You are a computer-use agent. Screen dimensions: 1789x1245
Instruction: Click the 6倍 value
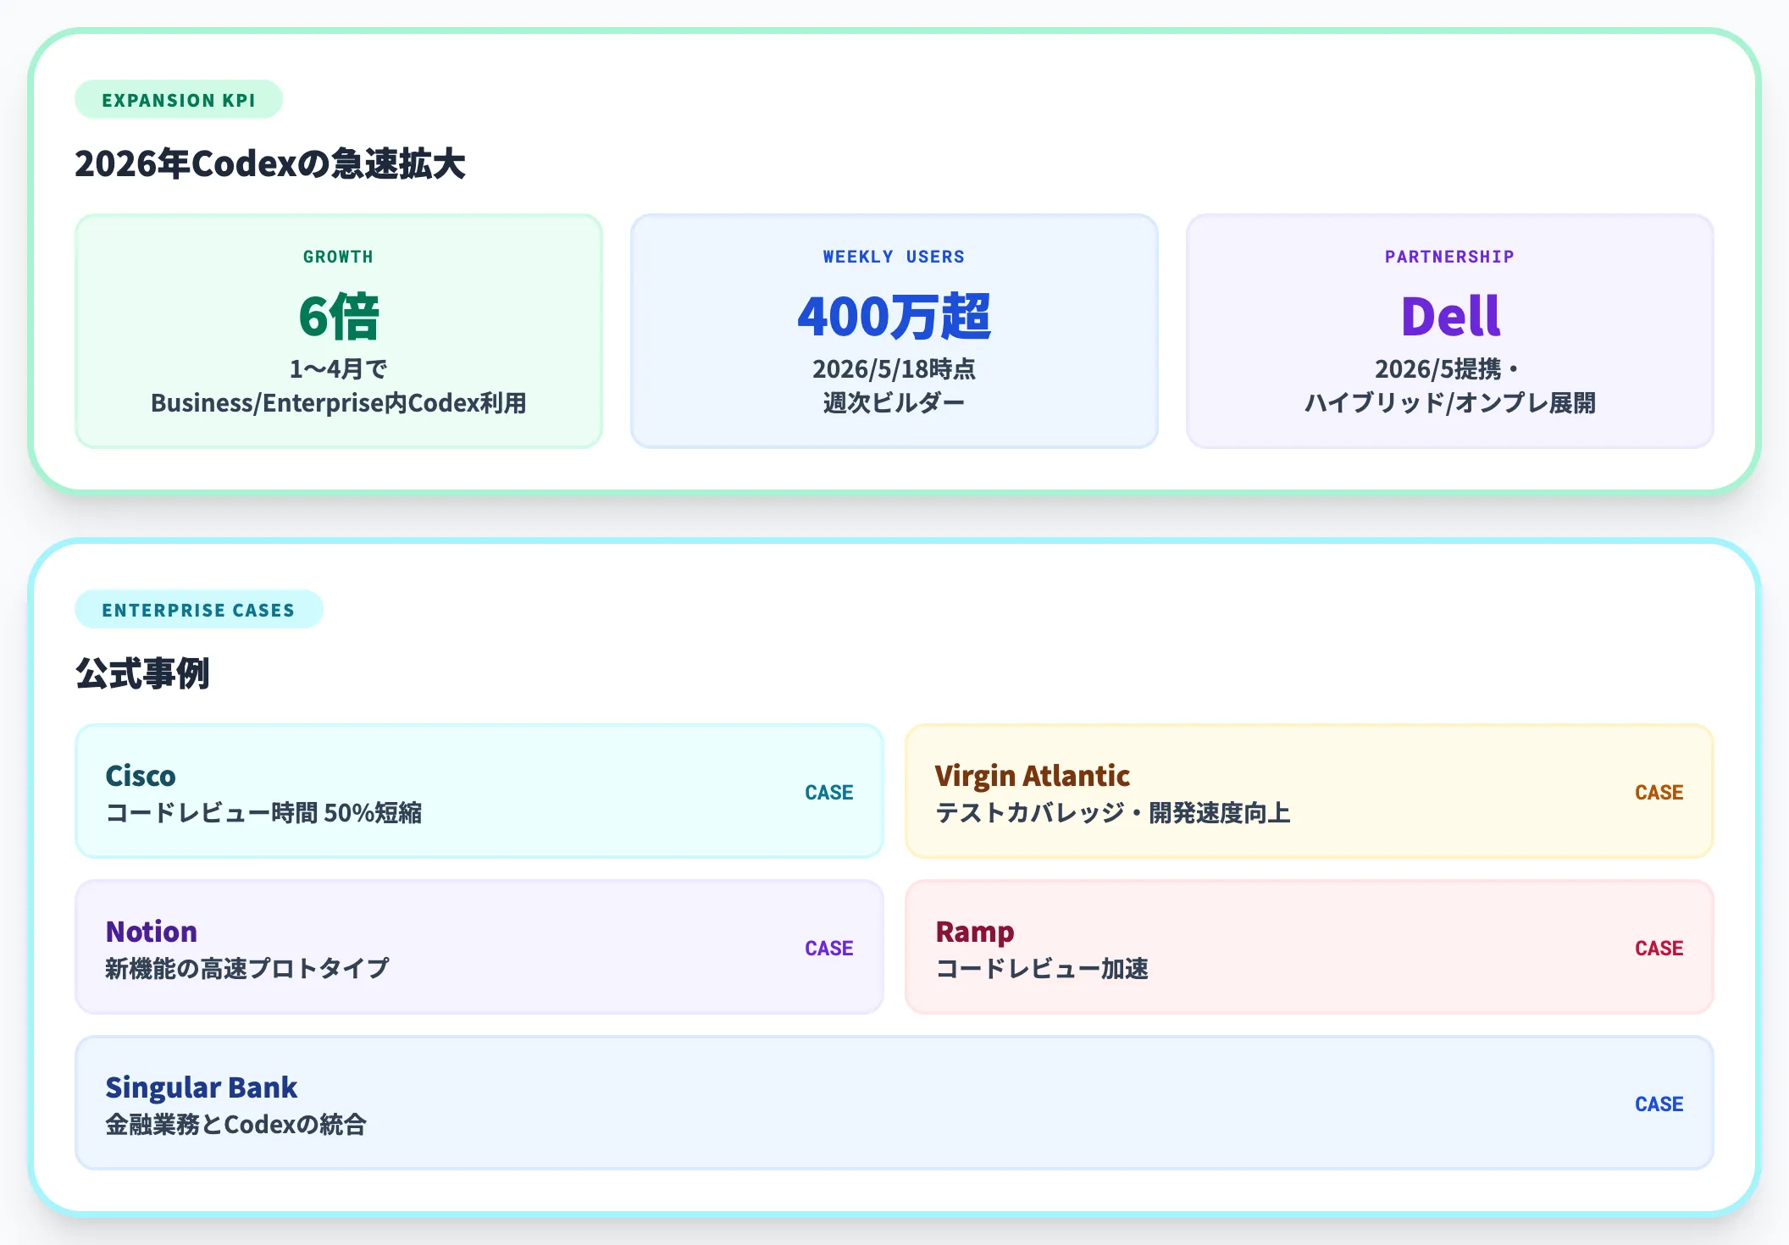click(339, 317)
